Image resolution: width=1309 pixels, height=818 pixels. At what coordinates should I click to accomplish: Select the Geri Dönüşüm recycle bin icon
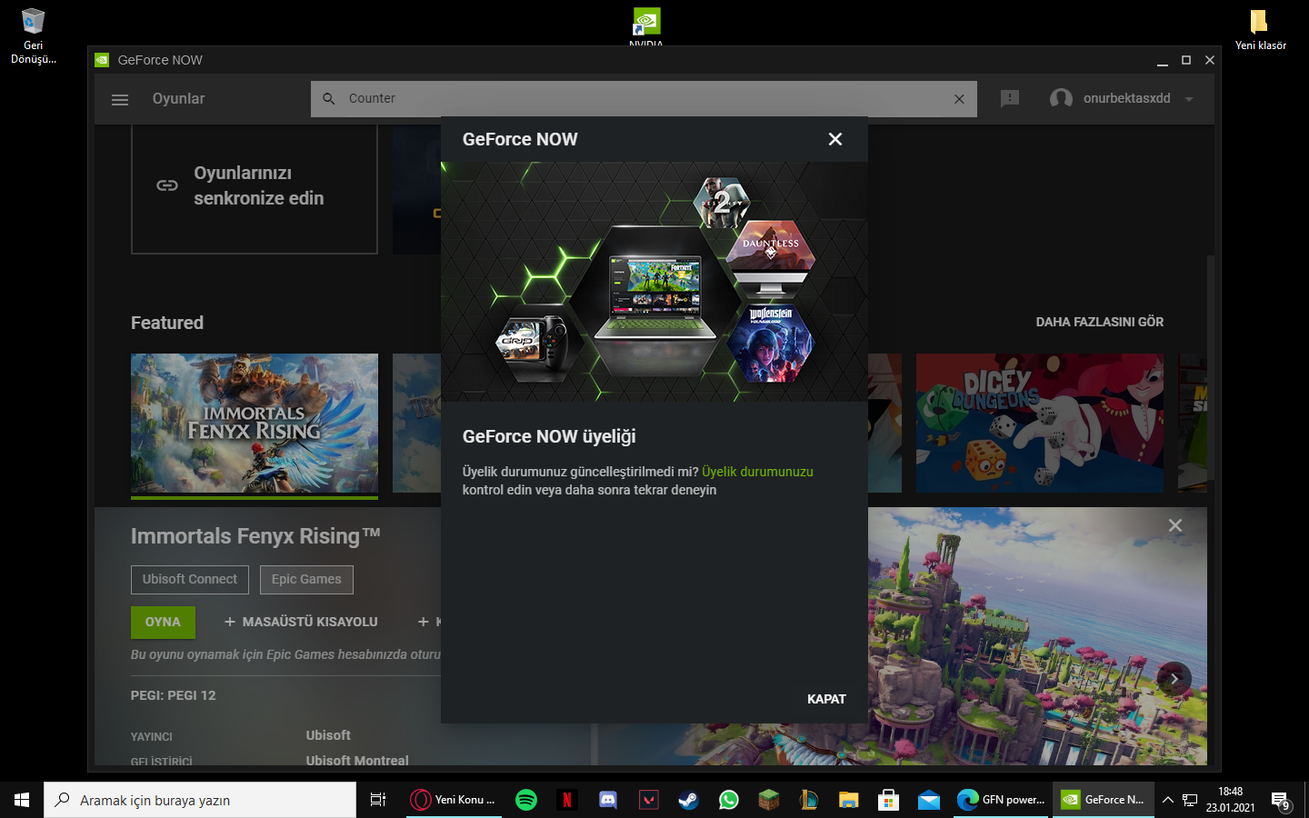tap(33, 36)
